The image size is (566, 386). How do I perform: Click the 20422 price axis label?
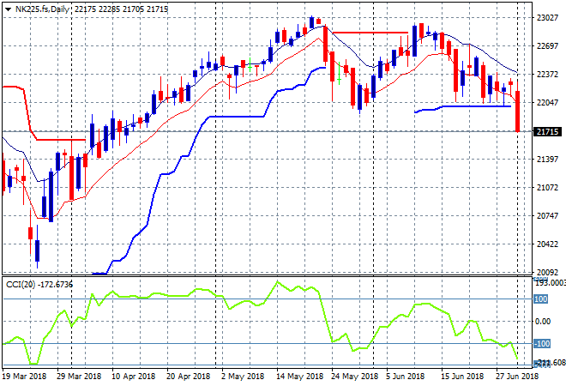[547, 244]
